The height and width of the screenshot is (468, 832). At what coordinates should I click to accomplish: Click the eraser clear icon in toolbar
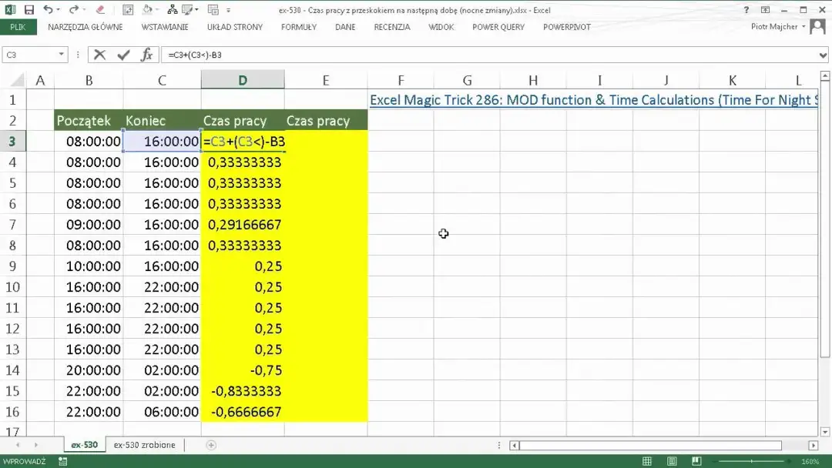point(99,10)
